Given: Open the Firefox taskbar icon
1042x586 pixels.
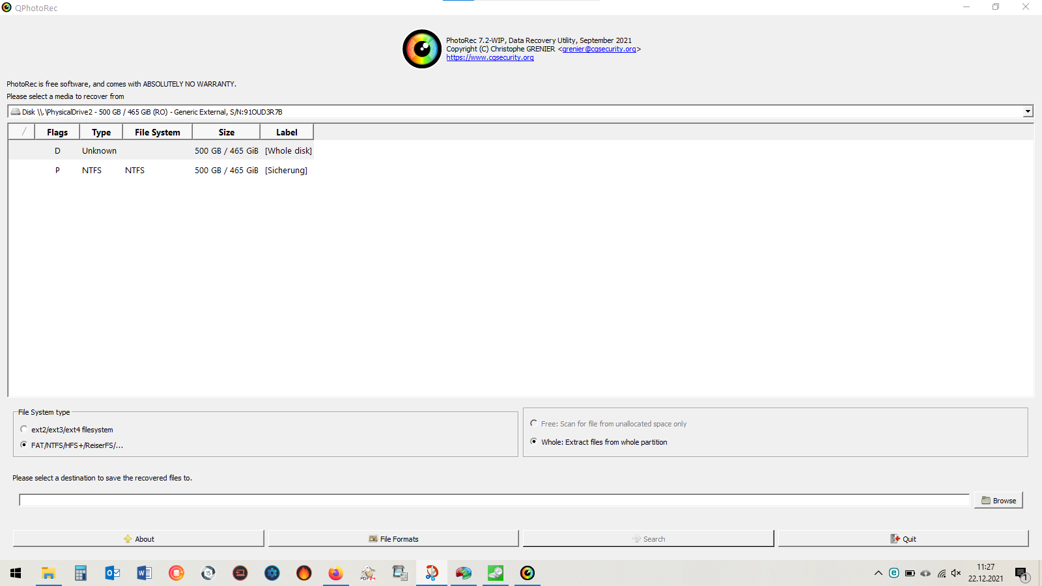Looking at the screenshot, I should (335, 573).
